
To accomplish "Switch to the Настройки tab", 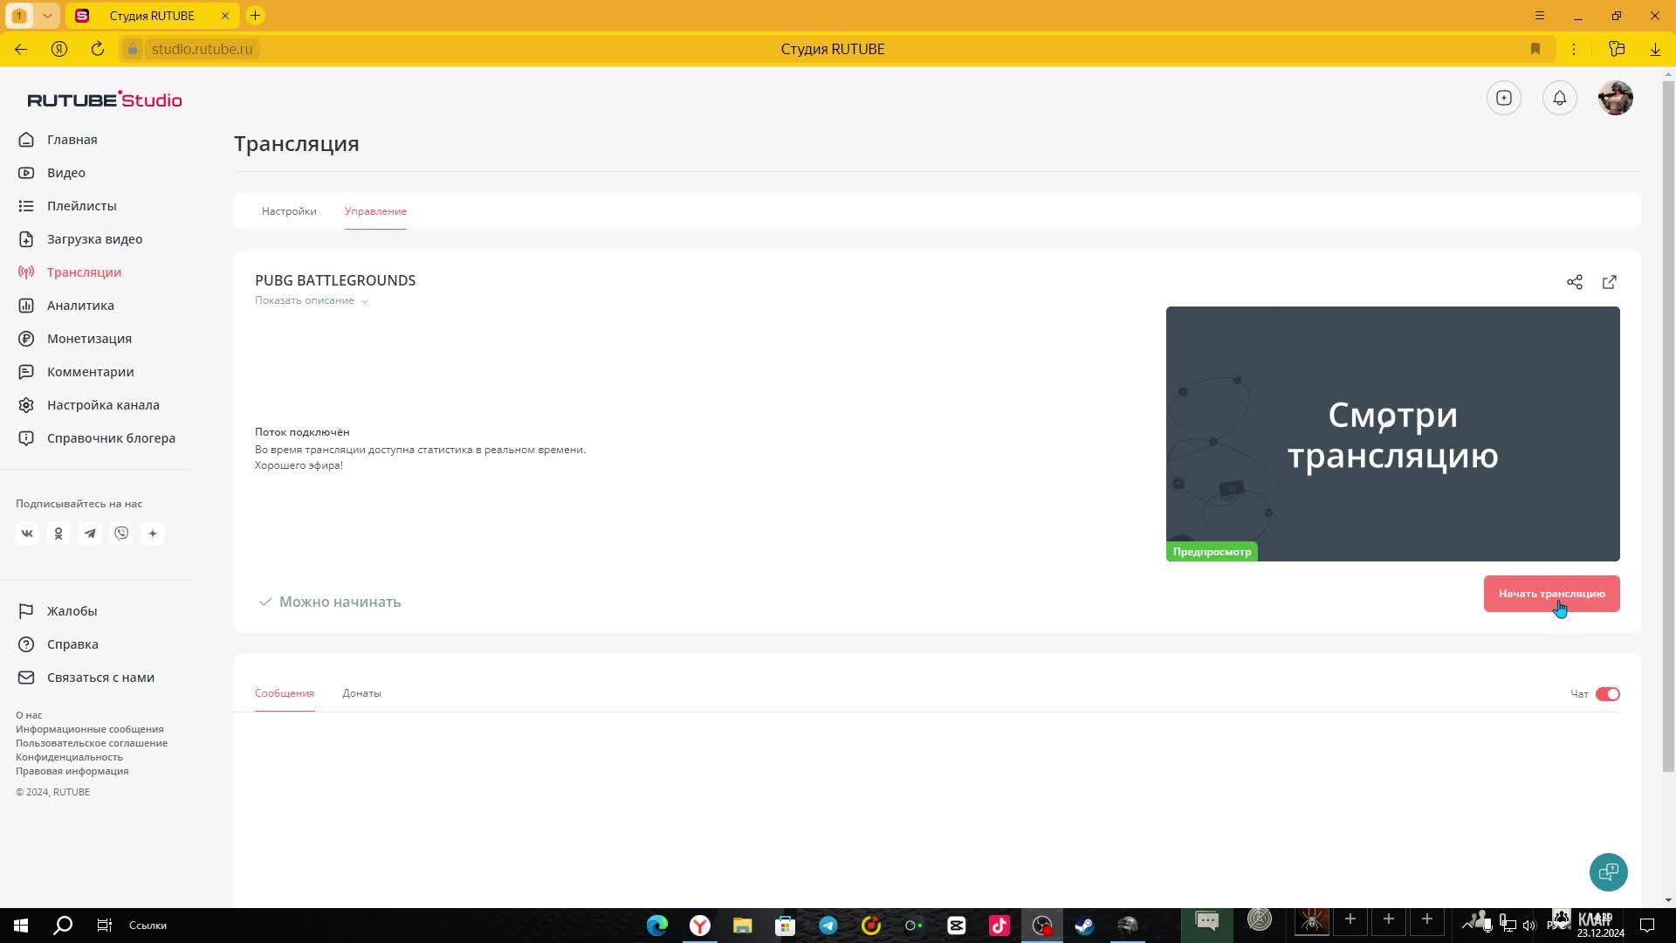I will click(x=289, y=211).
